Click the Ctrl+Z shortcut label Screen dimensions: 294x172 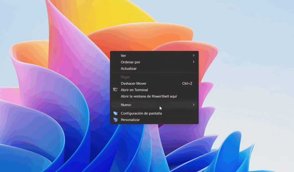(187, 84)
